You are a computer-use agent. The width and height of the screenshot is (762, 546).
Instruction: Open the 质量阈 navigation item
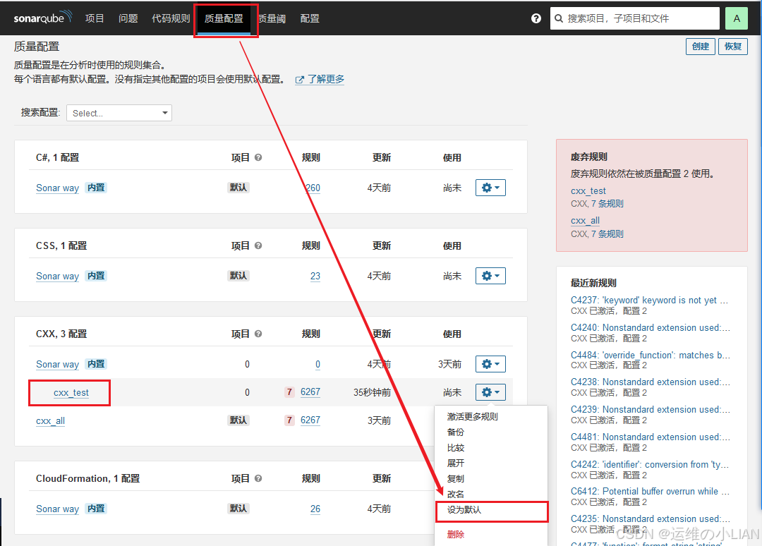pos(272,18)
